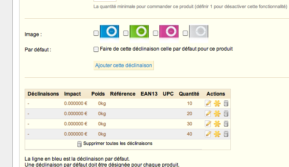Edit the declination with quantity 40
Viewport: 289px width, 167px height.
208,134
